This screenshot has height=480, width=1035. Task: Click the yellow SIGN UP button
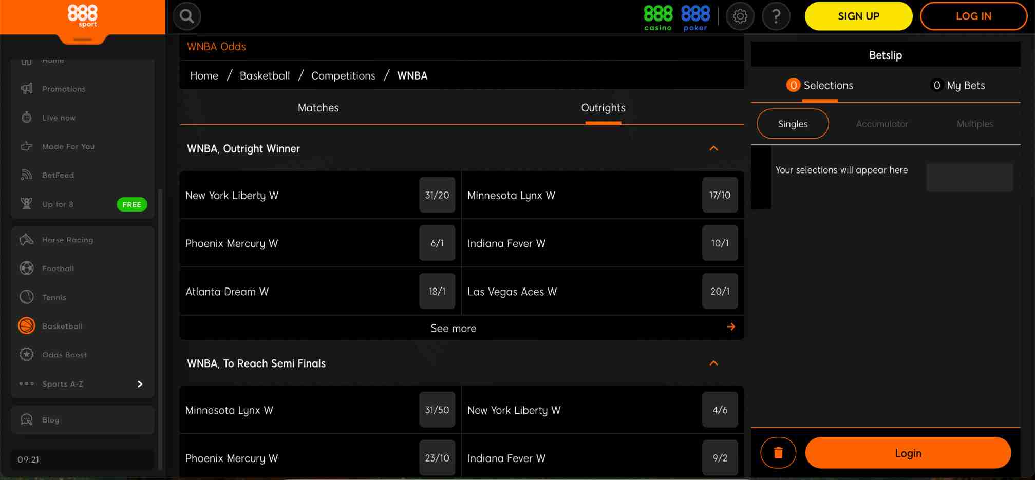(x=858, y=16)
